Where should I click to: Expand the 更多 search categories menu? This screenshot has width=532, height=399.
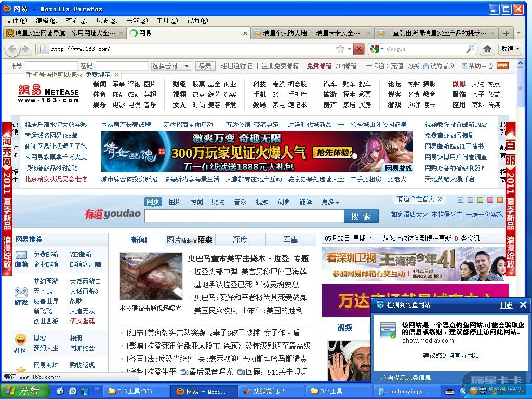(x=330, y=202)
